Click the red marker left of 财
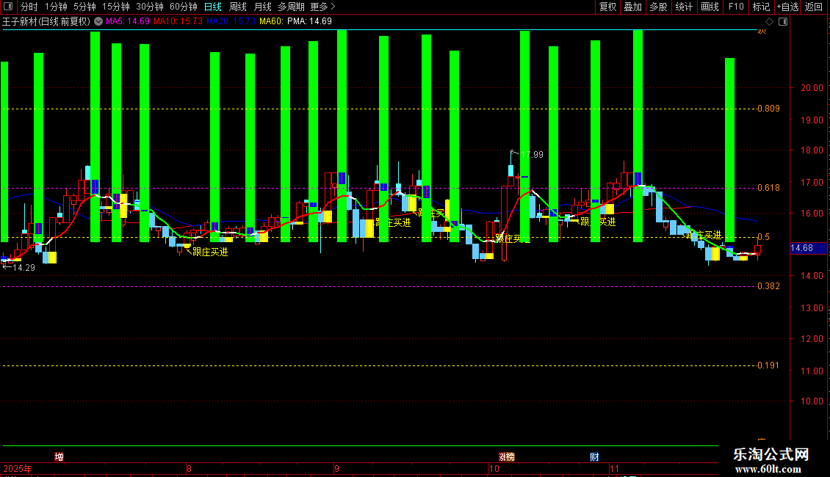The image size is (830, 477). point(507,456)
